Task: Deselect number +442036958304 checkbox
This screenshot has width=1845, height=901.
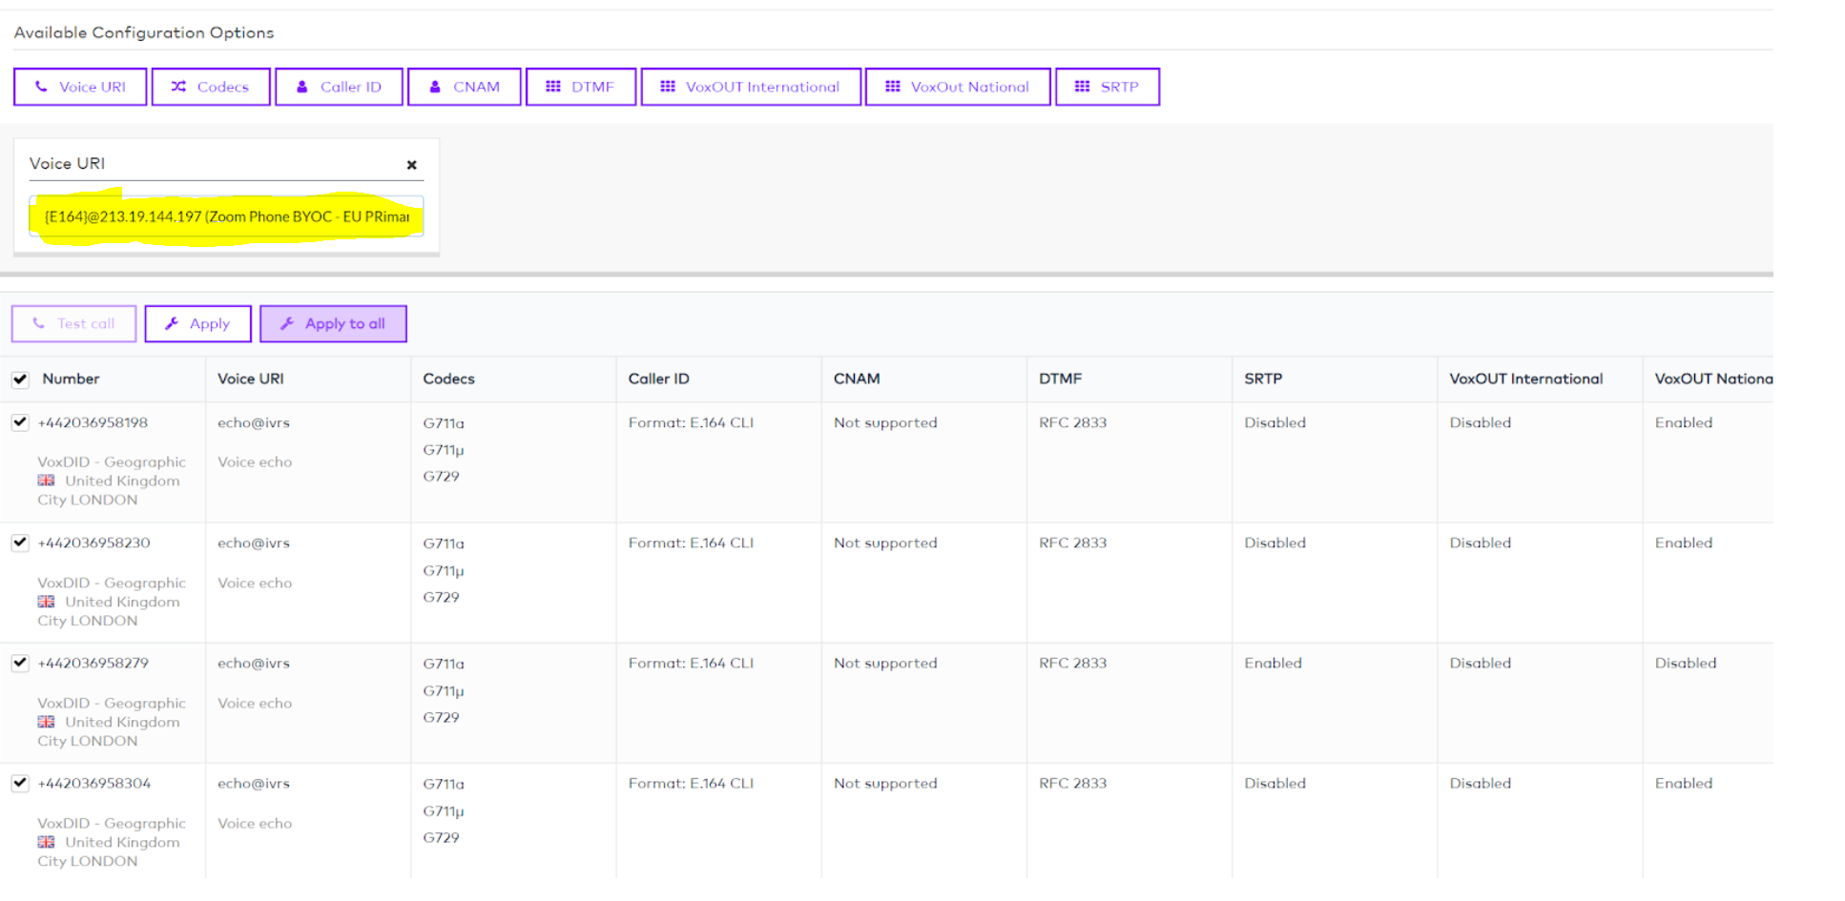Action: click(20, 783)
